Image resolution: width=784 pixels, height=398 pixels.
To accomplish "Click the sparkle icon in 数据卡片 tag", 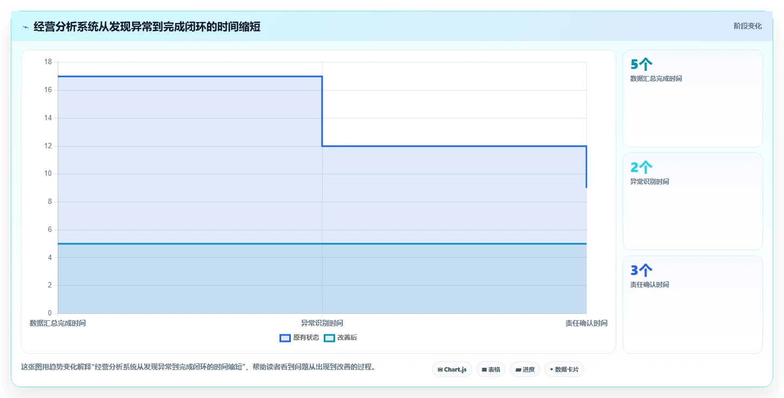I will (551, 369).
